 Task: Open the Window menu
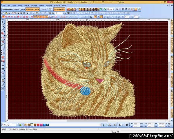click(x=57, y=6)
